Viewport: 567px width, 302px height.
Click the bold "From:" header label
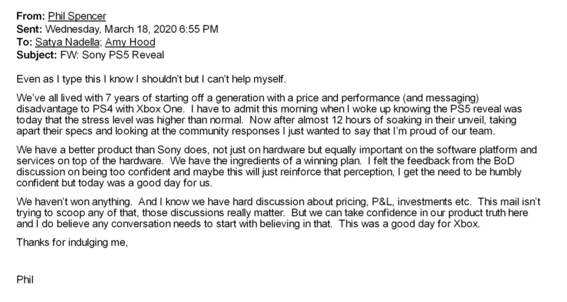coord(31,17)
